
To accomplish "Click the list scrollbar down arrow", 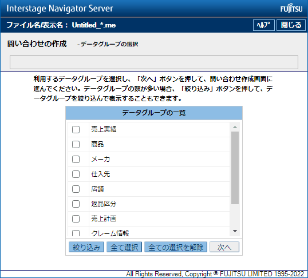I will 235,231.
